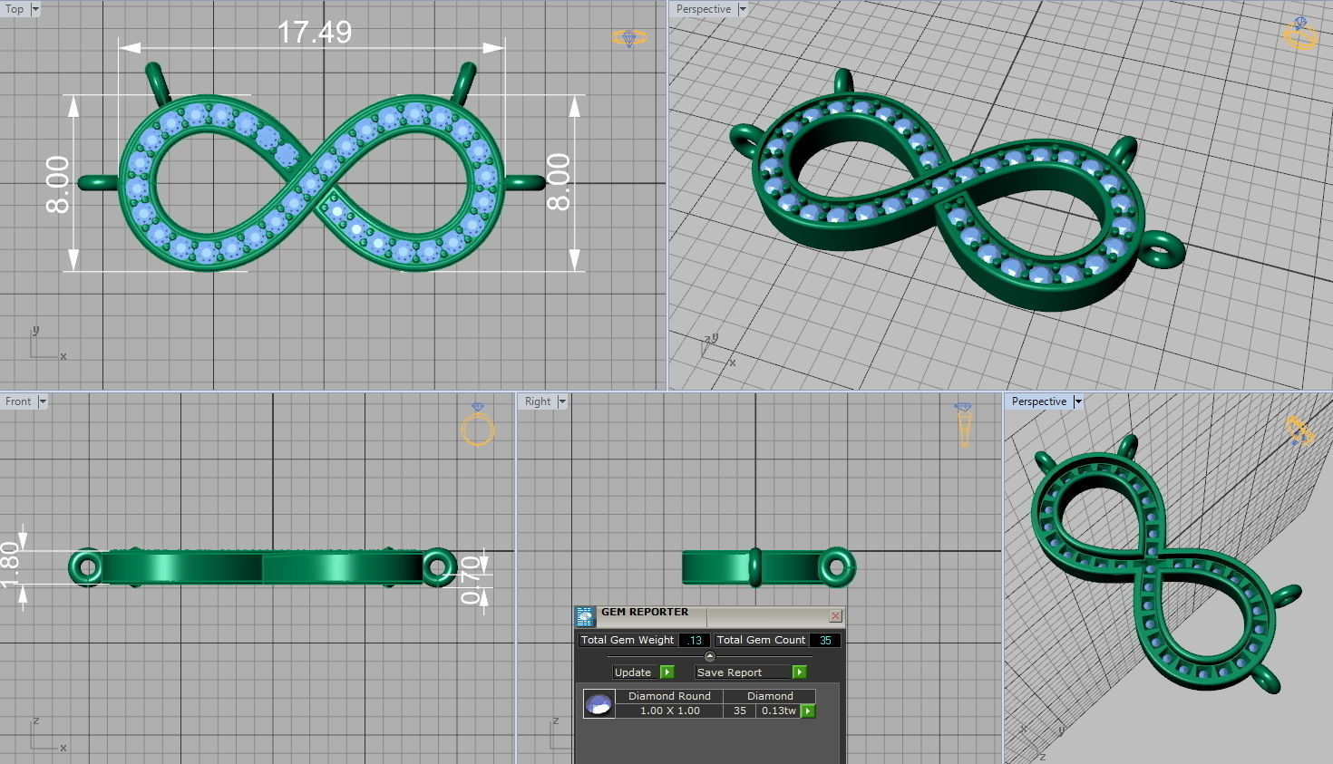This screenshot has height=764, width=1333.
Task: Click green arrow next to 0.13tw
Action: point(808,711)
